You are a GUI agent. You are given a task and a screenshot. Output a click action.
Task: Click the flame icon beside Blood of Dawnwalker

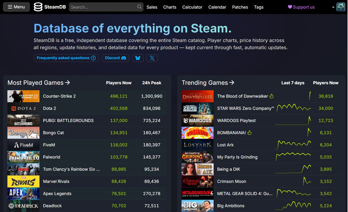coord(271,96)
